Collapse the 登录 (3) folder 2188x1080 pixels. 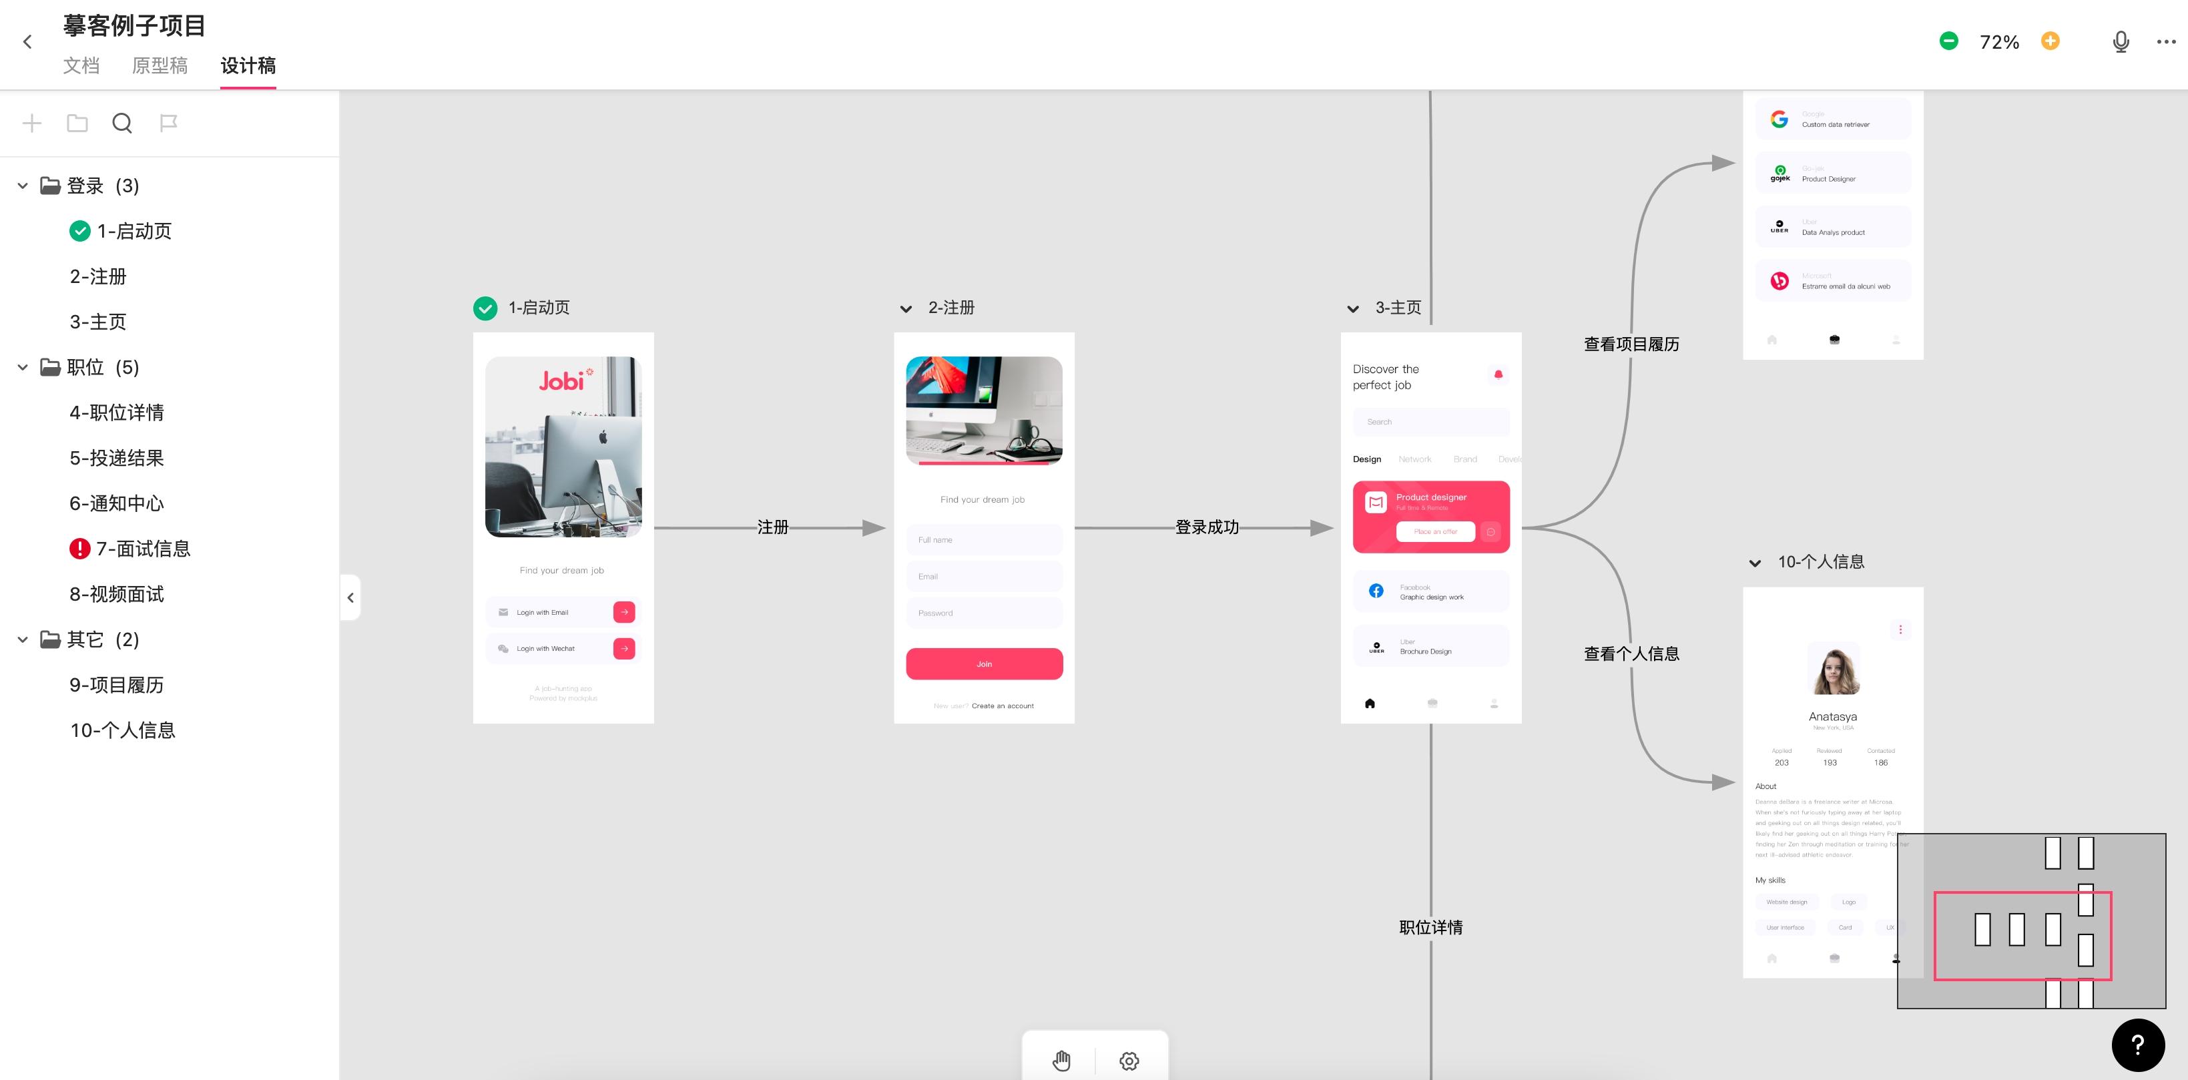[x=23, y=186]
